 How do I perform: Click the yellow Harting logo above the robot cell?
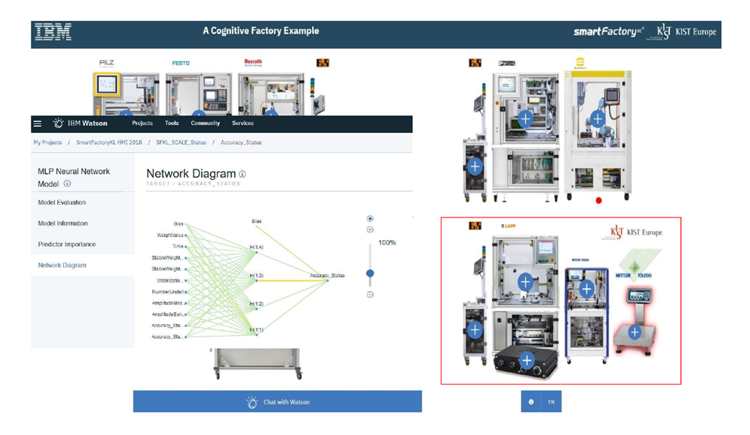(580, 63)
